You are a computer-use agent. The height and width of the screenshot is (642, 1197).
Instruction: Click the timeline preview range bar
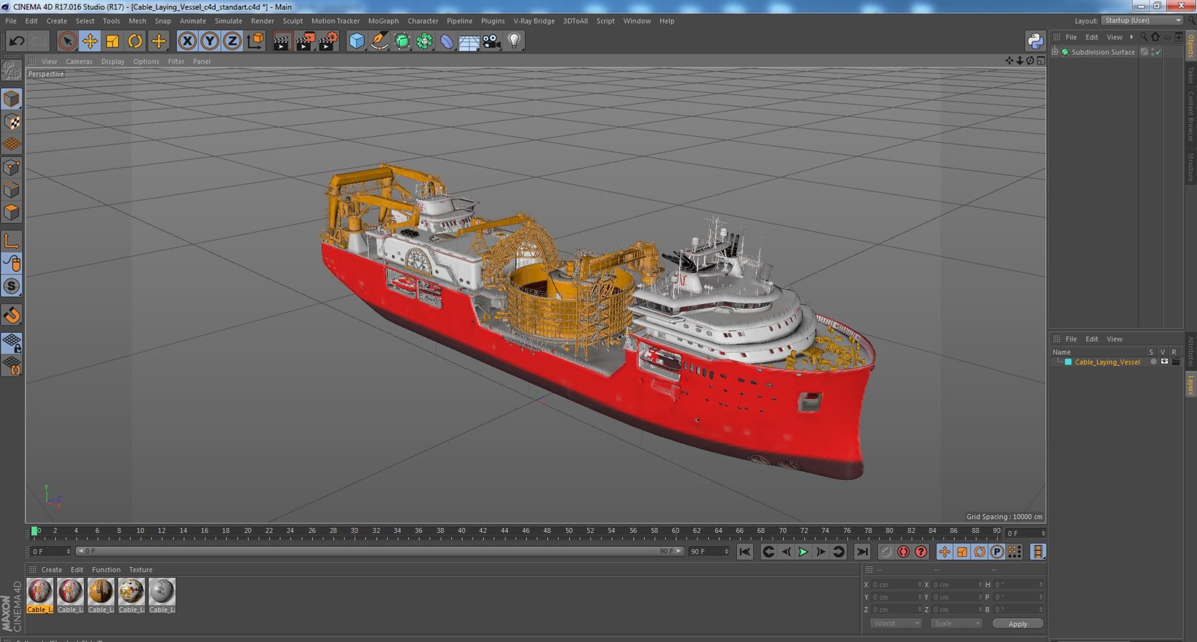tap(380, 551)
